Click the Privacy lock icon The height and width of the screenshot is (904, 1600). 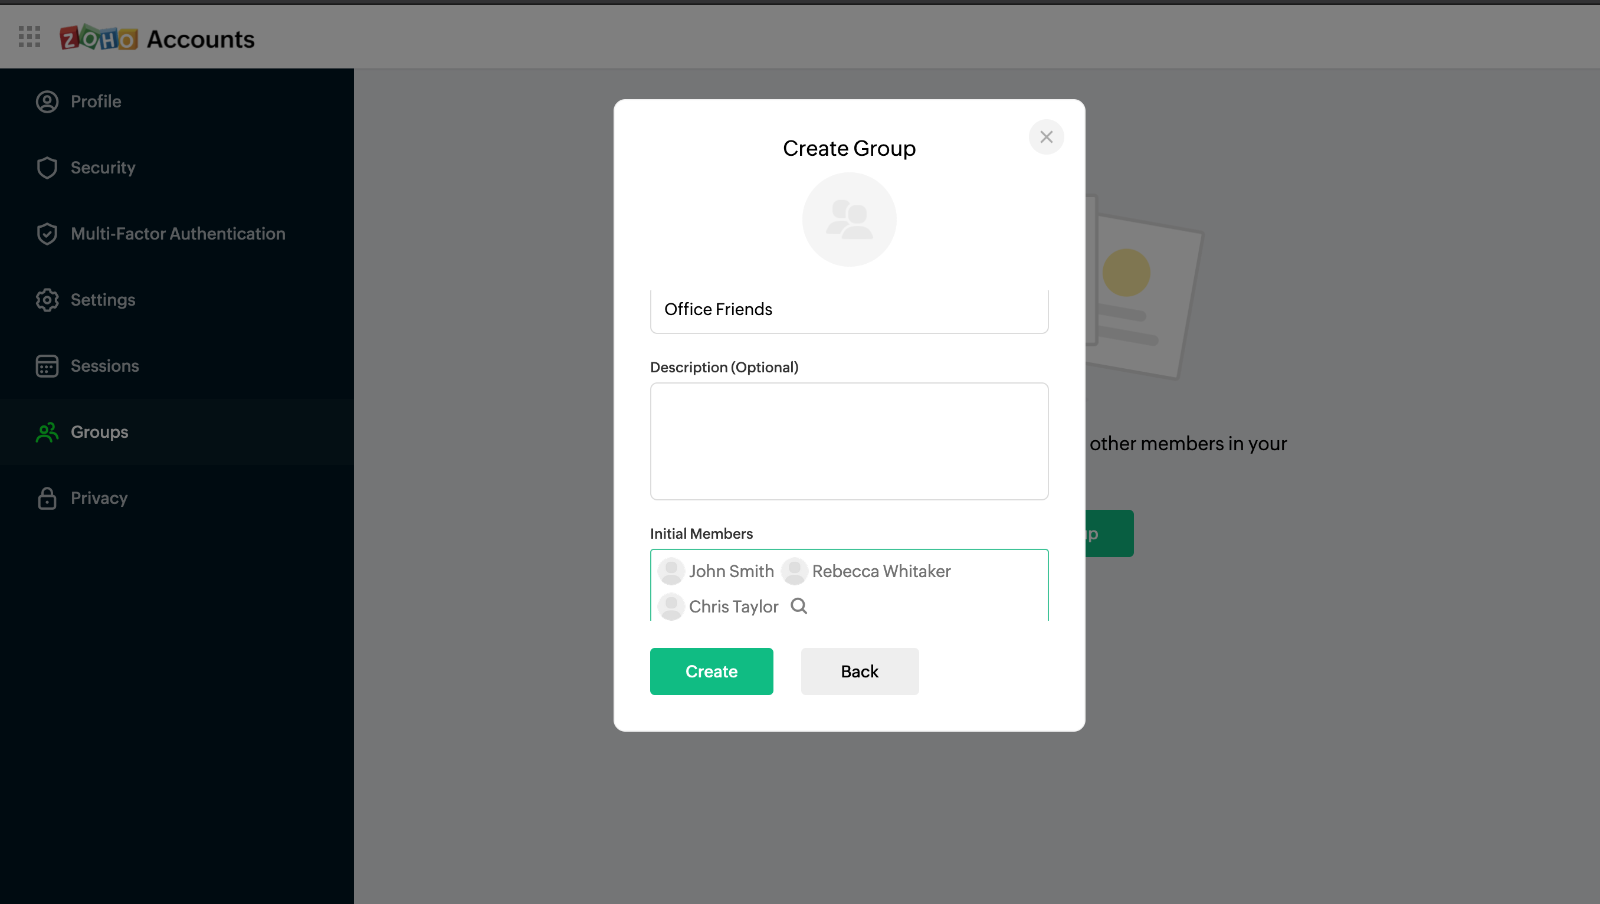pos(47,498)
